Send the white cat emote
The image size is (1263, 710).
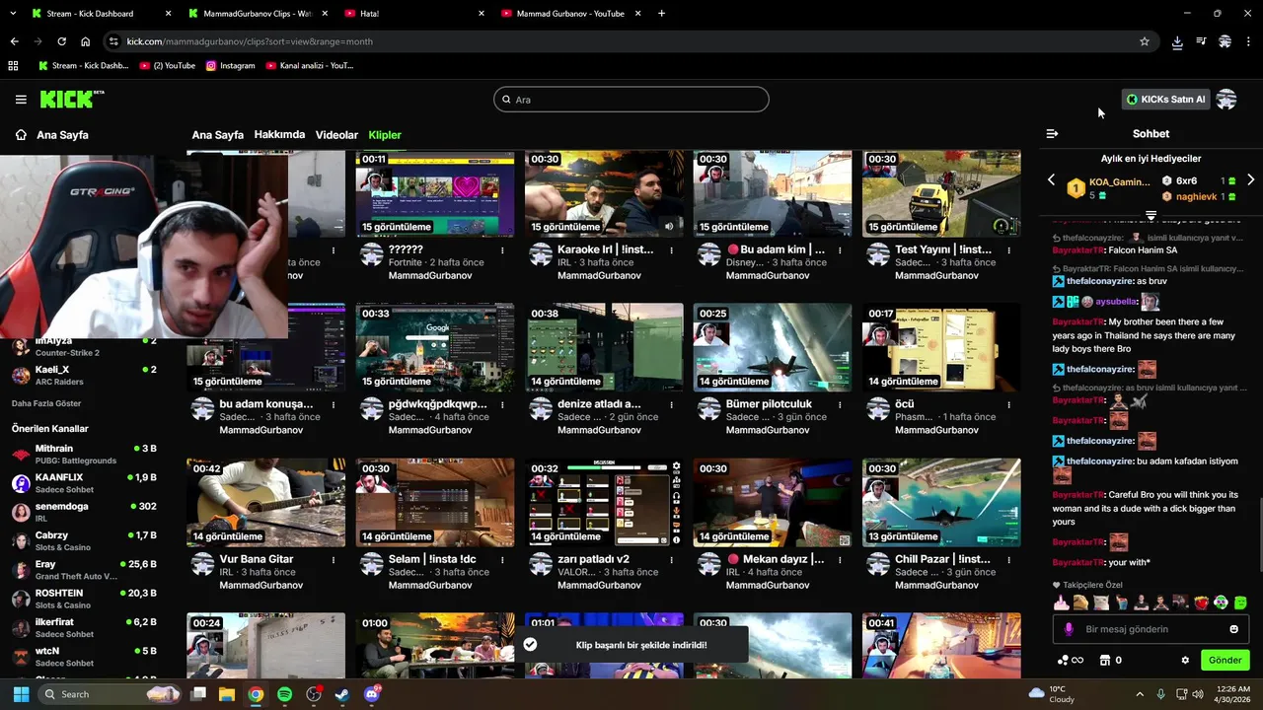[1101, 603]
